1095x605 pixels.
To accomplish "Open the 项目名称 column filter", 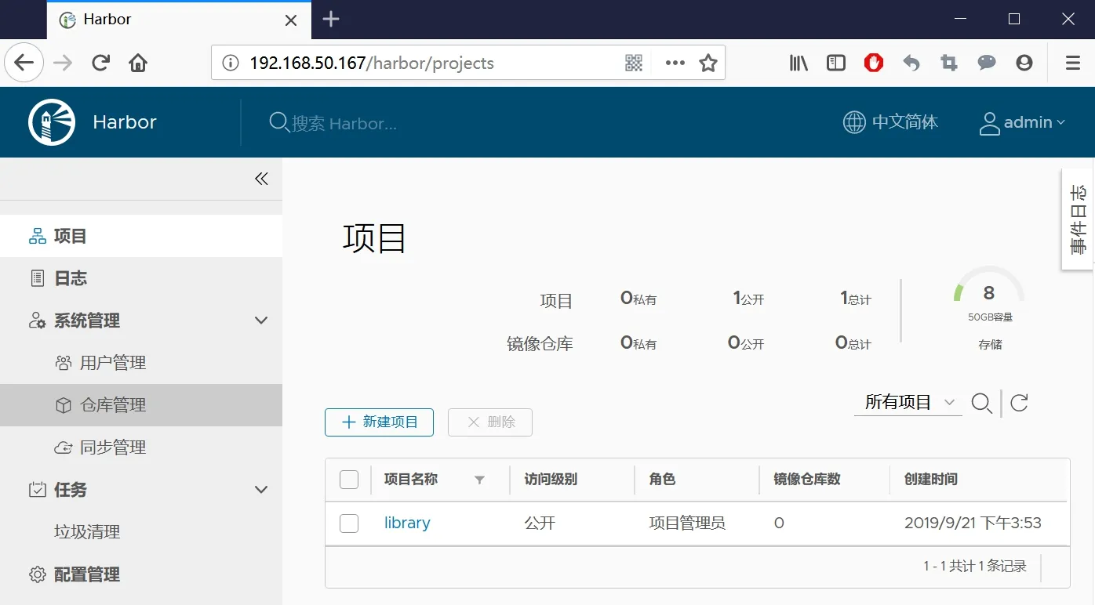I will click(x=480, y=480).
